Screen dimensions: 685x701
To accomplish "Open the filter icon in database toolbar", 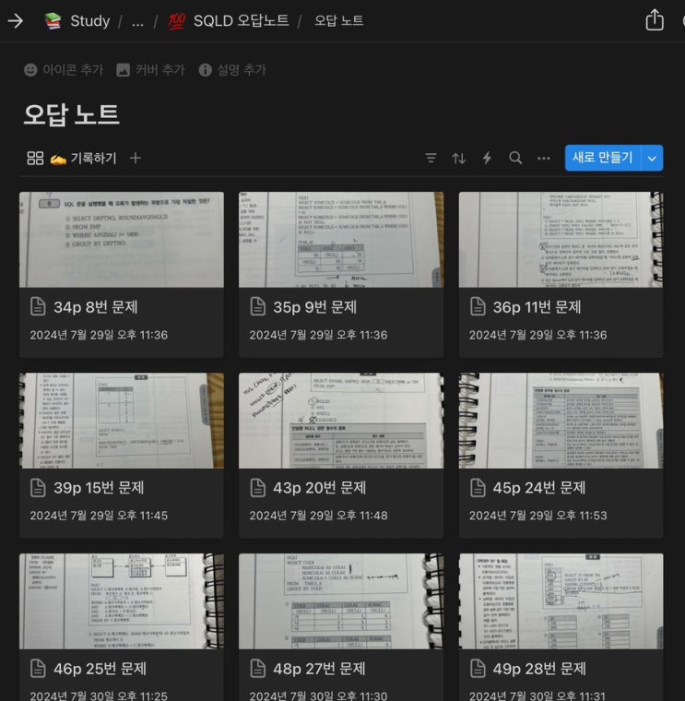I will [x=431, y=158].
